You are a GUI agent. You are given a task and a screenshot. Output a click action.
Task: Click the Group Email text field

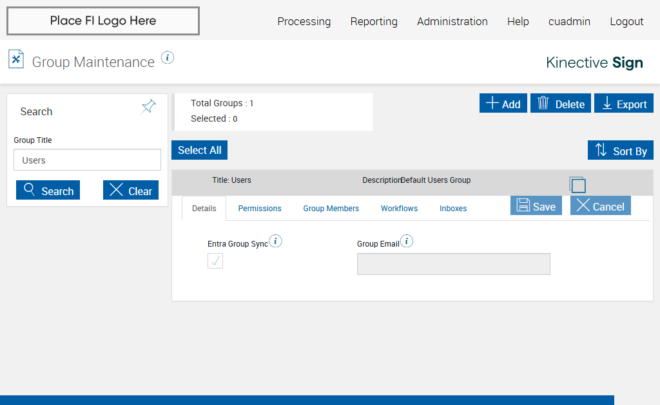coord(453,264)
